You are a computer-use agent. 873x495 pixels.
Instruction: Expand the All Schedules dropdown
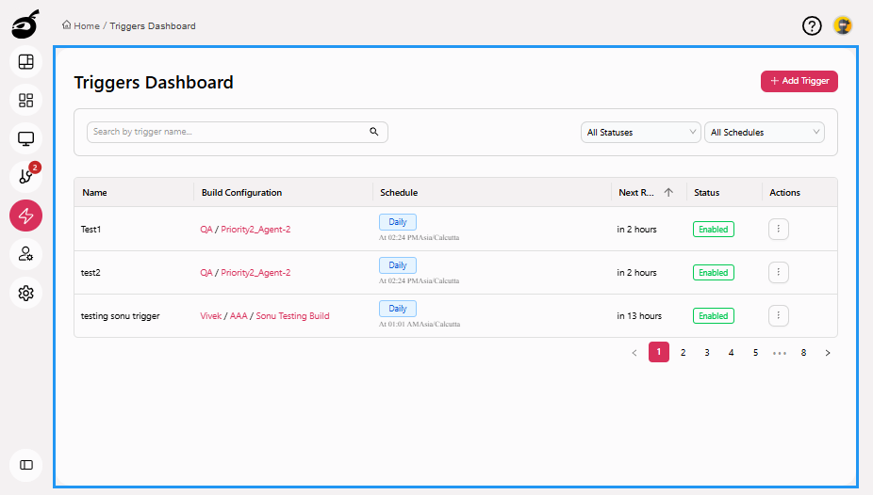(764, 133)
